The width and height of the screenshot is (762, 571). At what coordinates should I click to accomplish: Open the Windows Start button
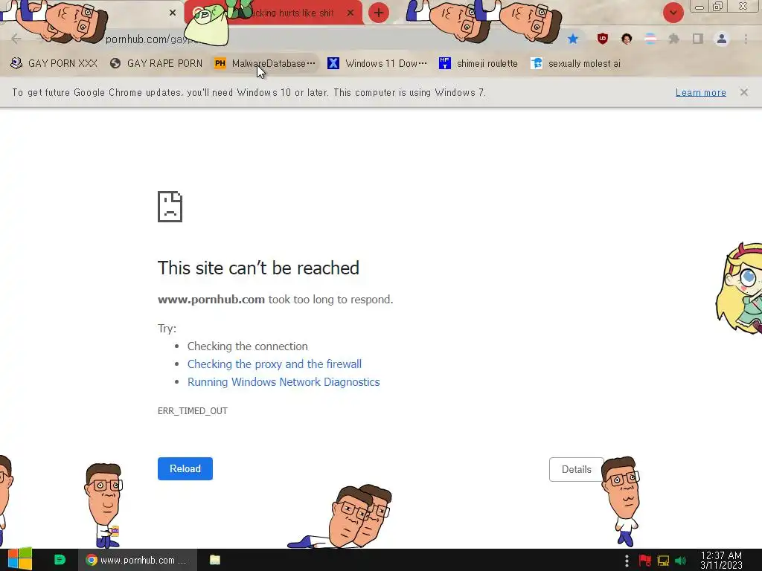coord(19,560)
